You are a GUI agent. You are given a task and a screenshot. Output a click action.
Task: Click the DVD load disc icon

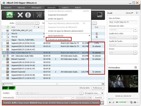click(10, 15)
